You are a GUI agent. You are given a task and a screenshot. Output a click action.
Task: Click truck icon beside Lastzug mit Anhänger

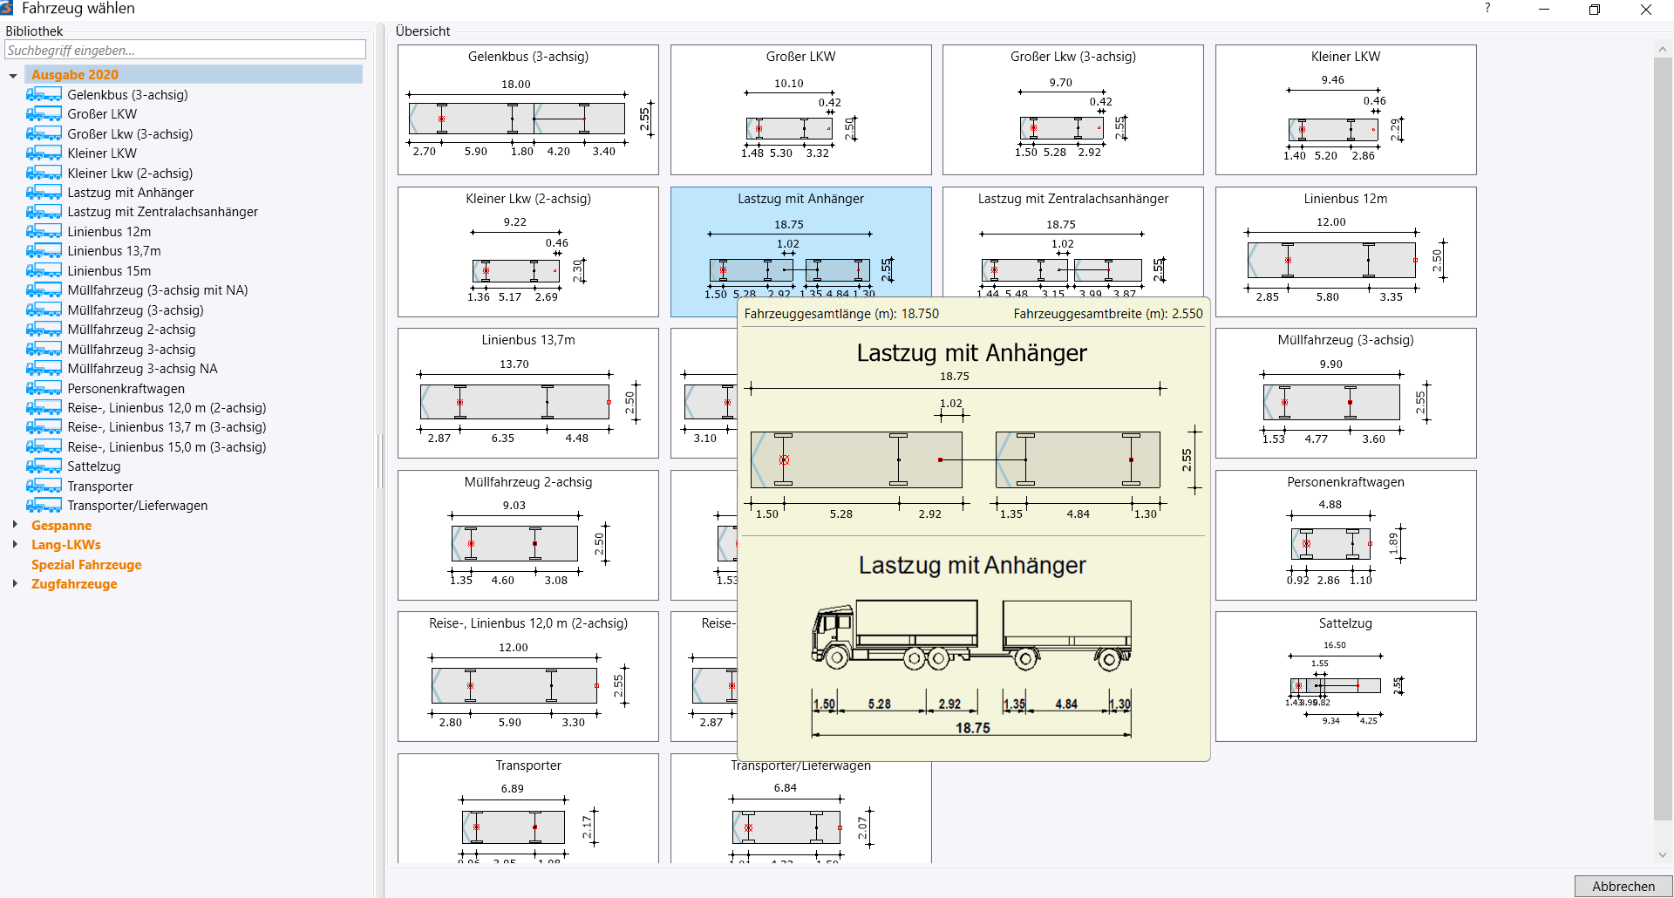pyautogui.click(x=44, y=193)
